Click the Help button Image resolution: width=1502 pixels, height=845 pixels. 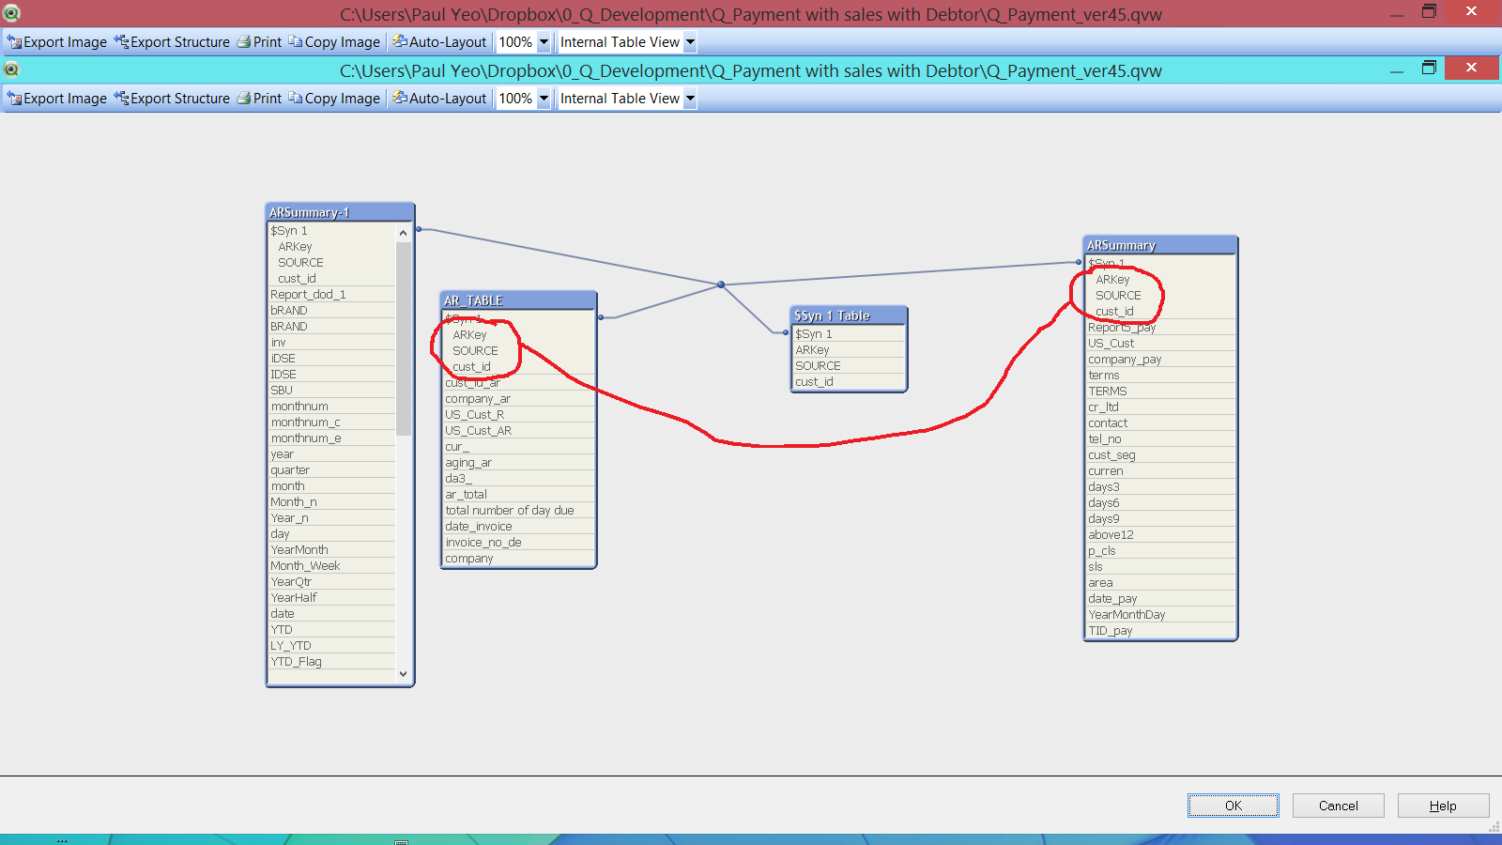click(1444, 806)
